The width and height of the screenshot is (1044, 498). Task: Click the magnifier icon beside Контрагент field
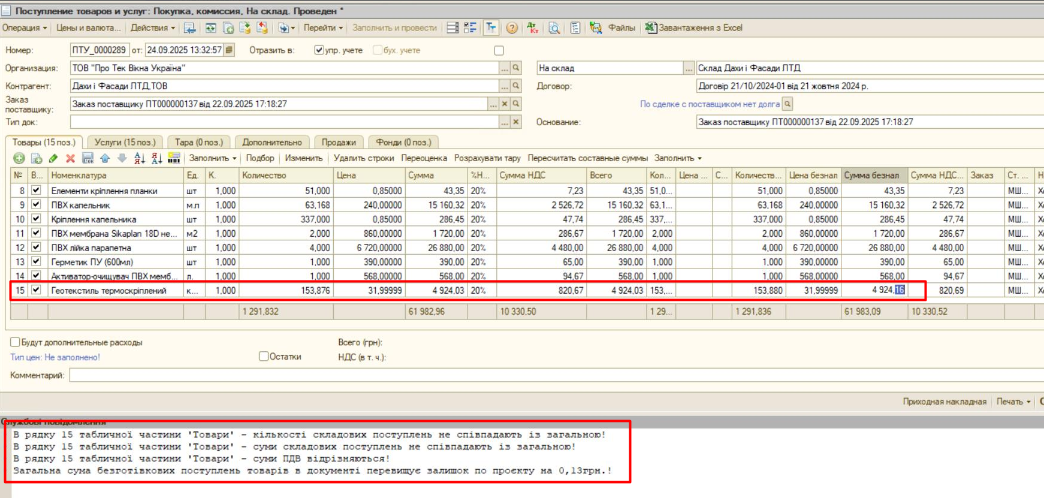tap(515, 86)
